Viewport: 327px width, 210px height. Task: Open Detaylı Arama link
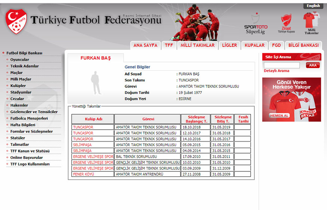pyautogui.click(x=277, y=71)
